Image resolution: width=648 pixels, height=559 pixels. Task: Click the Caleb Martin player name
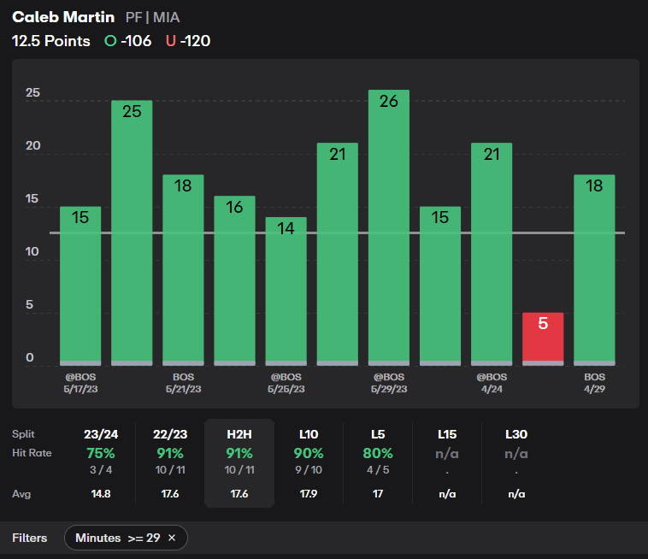(x=63, y=17)
